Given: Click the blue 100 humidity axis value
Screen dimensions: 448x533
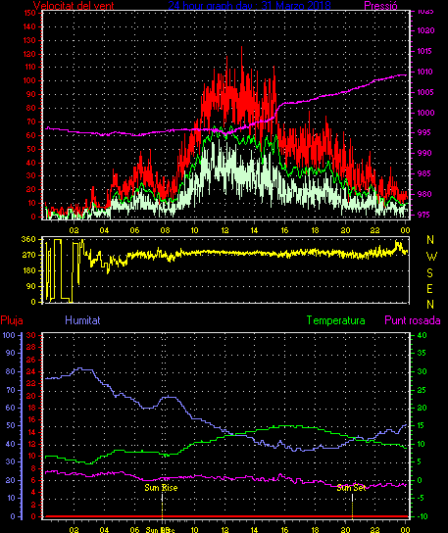Looking at the screenshot, I should tap(9, 335).
